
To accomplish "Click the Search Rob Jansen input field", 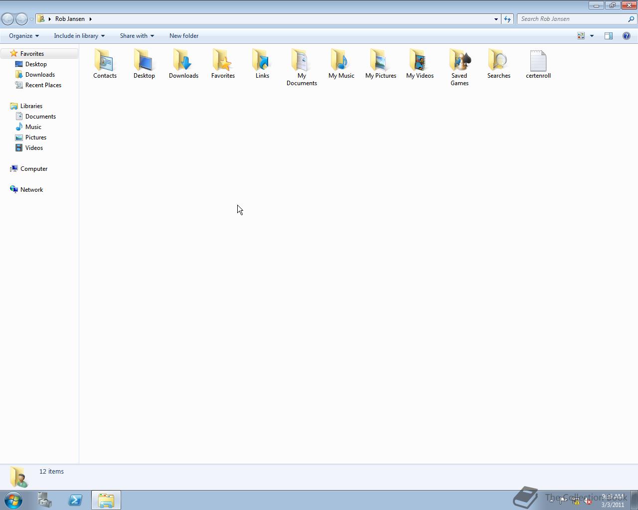I will pyautogui.click(x=572, y=19).
